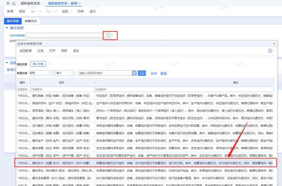Expand the 选项 menu dropdown

pyautogui.click(x=67, y=11)
